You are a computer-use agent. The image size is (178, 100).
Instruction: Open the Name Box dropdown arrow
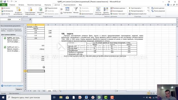pos(19,19)
